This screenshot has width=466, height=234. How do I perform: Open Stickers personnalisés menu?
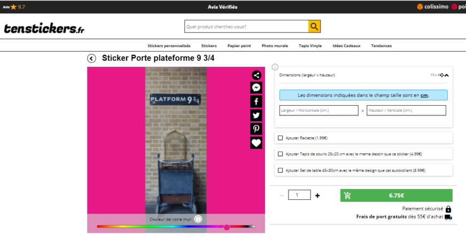pyautogui.click(x=169, y=46)
